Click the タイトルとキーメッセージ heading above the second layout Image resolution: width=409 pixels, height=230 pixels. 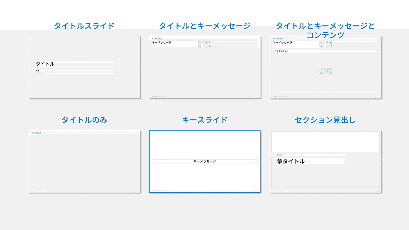tap(205, 26)
